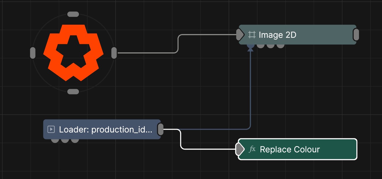Click the right output port of the root node

pyautogui.click(x=114, y=53)
